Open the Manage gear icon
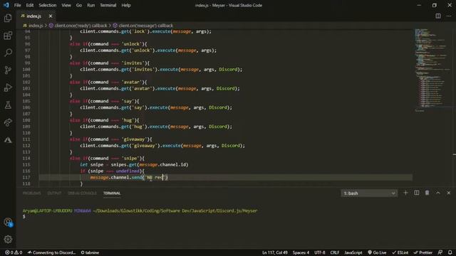The width and height of the screenshot is (456, 256). [8, 239]
